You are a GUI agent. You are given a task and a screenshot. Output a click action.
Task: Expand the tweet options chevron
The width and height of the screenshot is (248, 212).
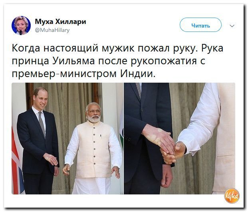click(x=232, y=26)
